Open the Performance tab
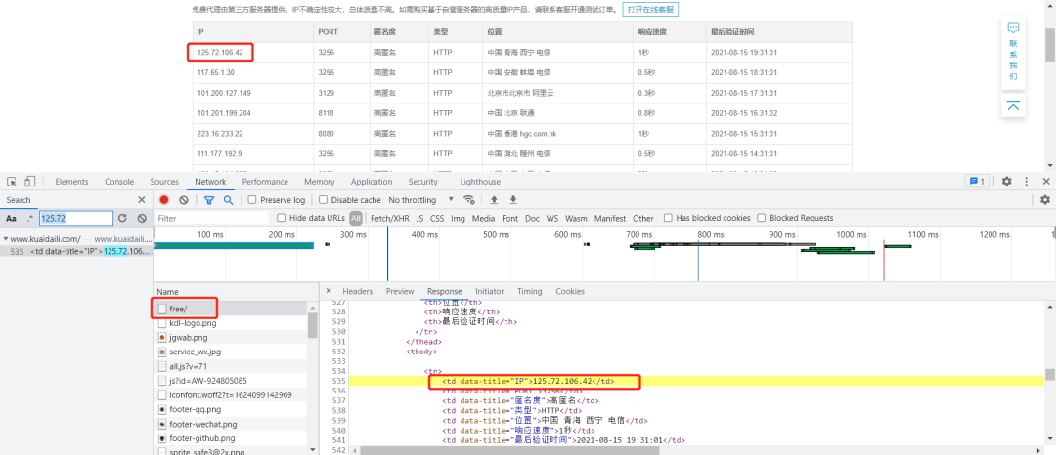The height and width of the screenshot is (455, 1056). (265, 182)
